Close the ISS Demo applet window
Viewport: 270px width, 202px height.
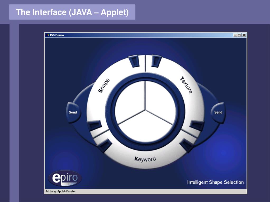pos(244,35)
